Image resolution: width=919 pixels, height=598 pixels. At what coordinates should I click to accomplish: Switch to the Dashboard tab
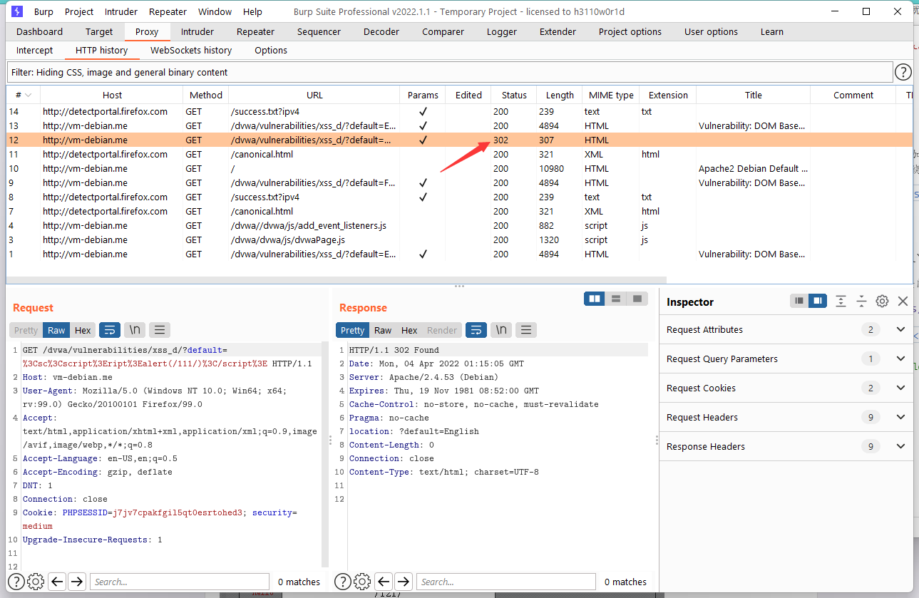click(x=40, y=31)
